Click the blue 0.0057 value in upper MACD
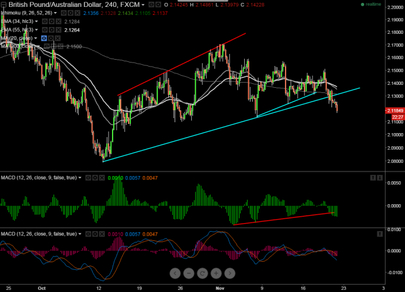The width and height of the screenshot is (405, 292). (133, 178)
